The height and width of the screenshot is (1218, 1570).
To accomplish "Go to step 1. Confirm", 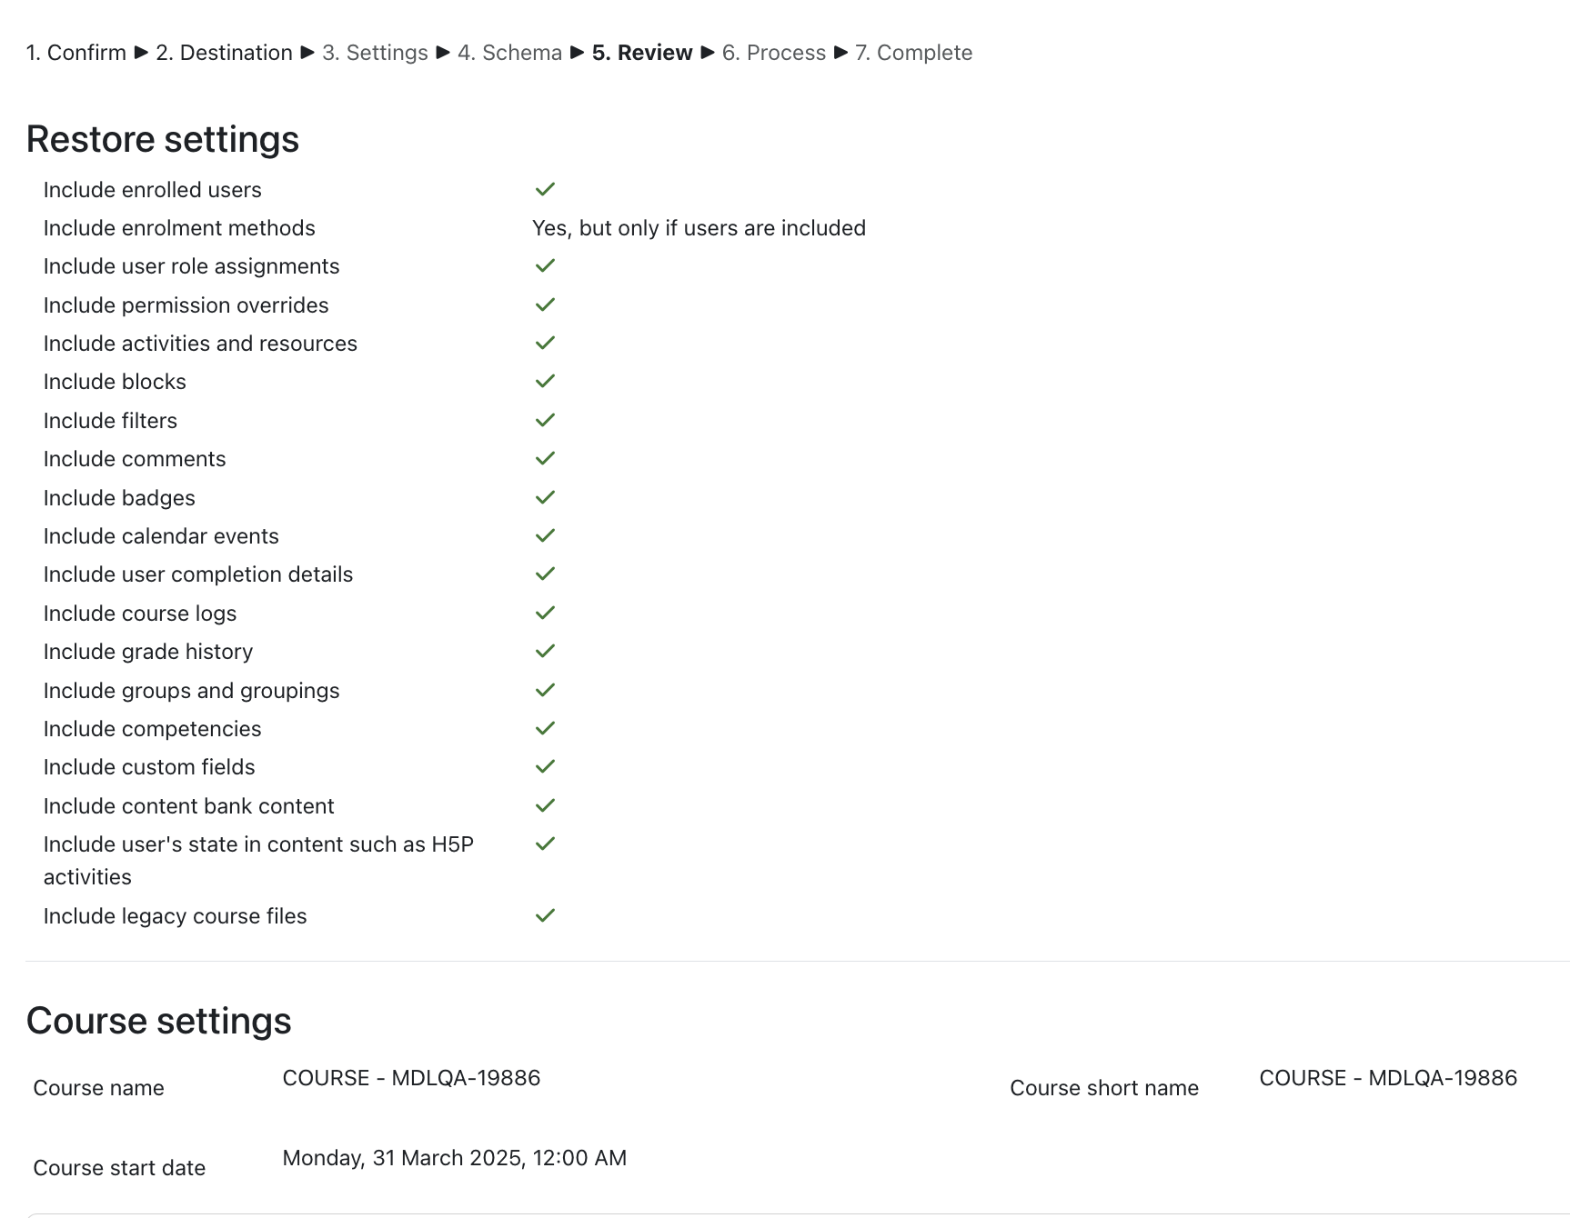I will point(76,53).
